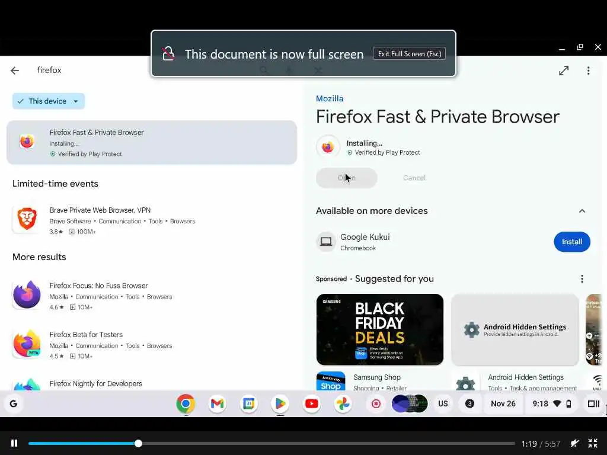The image size is (607, 455).
Task: Cancel the Firefox installation
Action: [x=414, y=178]
